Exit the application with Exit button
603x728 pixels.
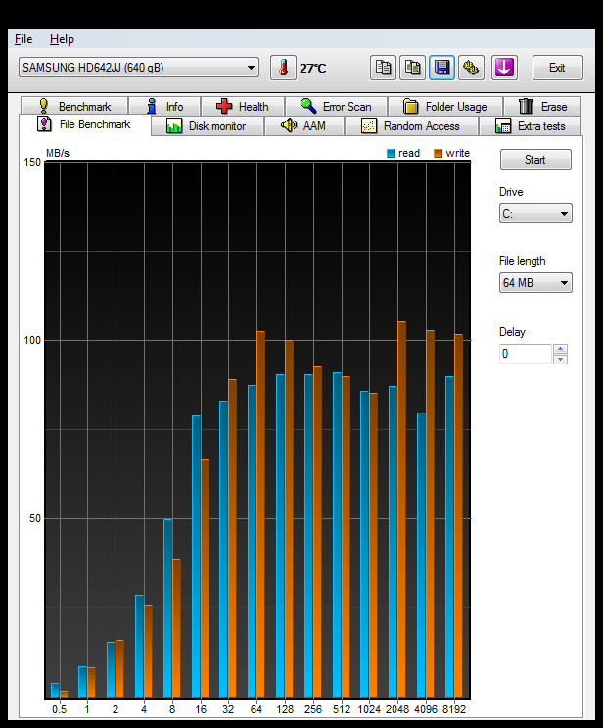tap(557, 68)
